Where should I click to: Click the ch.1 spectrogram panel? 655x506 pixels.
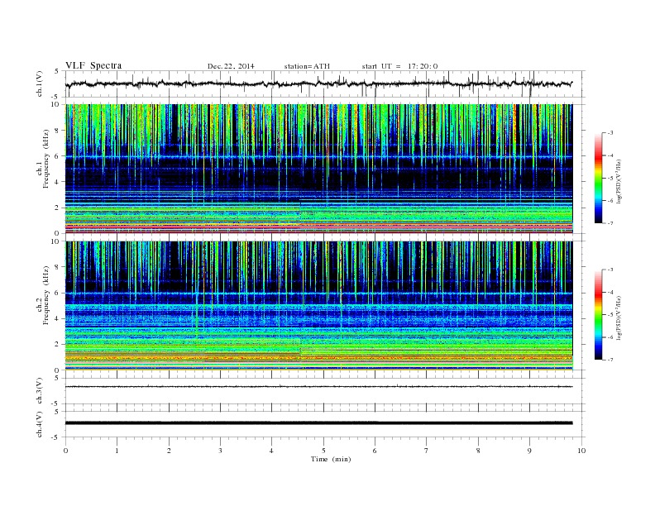point(318,169)
